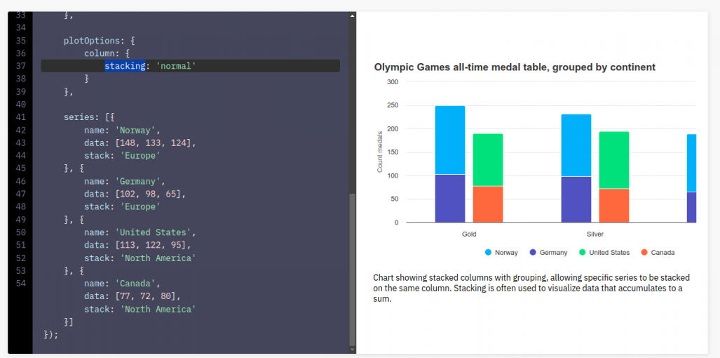
Task: Click the purple Germany segment in Silver column
Action: (x=576, y=199)
